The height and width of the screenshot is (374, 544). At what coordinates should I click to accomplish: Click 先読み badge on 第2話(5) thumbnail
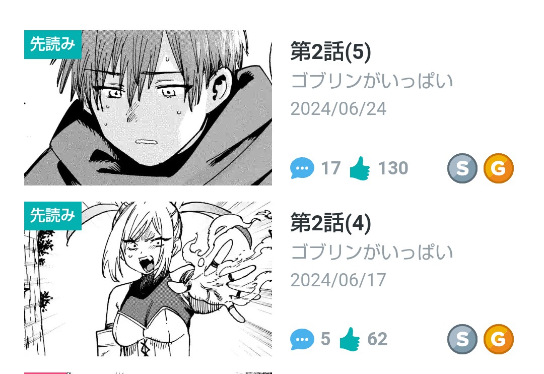click(x=53, y=44)
